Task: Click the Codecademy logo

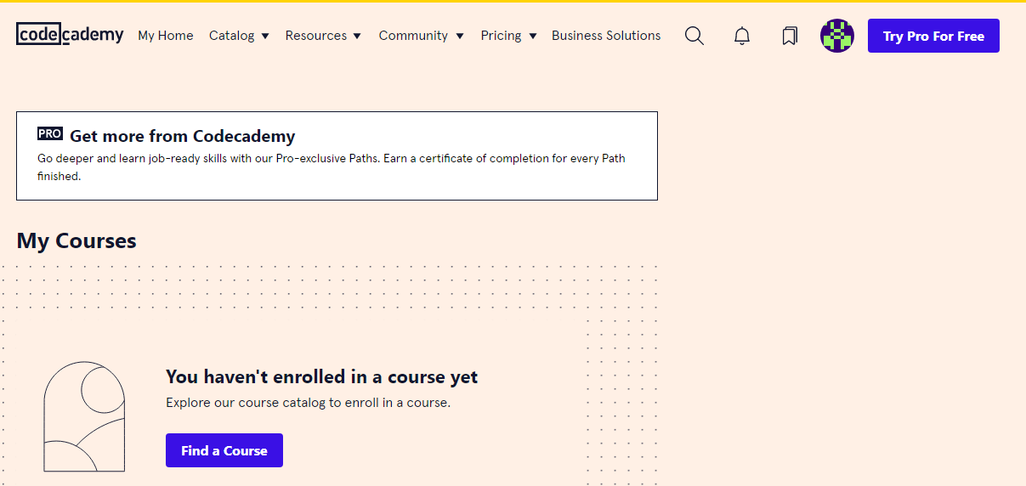Action: pos(70,35)
